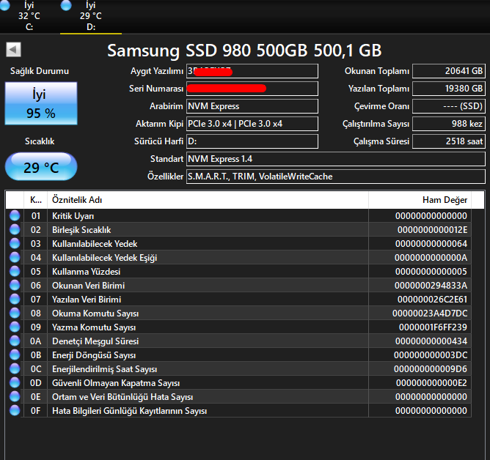Sort by the Öznitelik Adı column header
The image size is (490, 460).
tap(208, 200)
